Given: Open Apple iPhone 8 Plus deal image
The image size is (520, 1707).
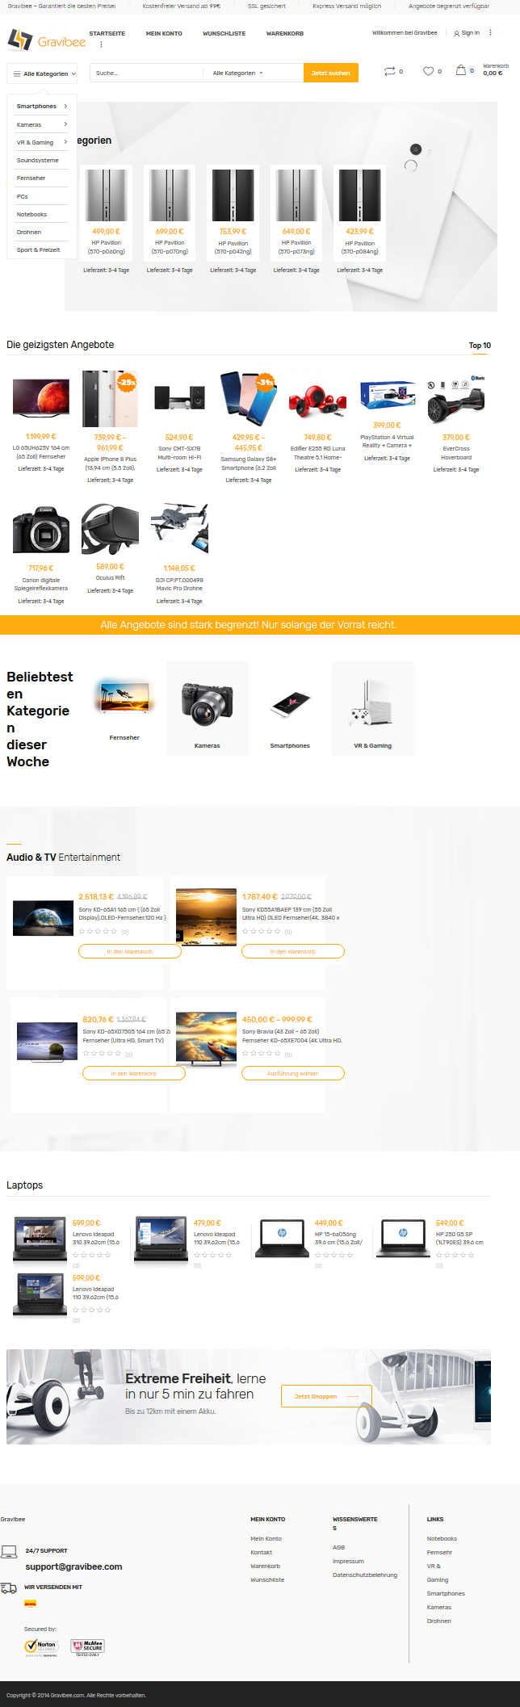Looking at the screenshot, I should click(110, 399).
